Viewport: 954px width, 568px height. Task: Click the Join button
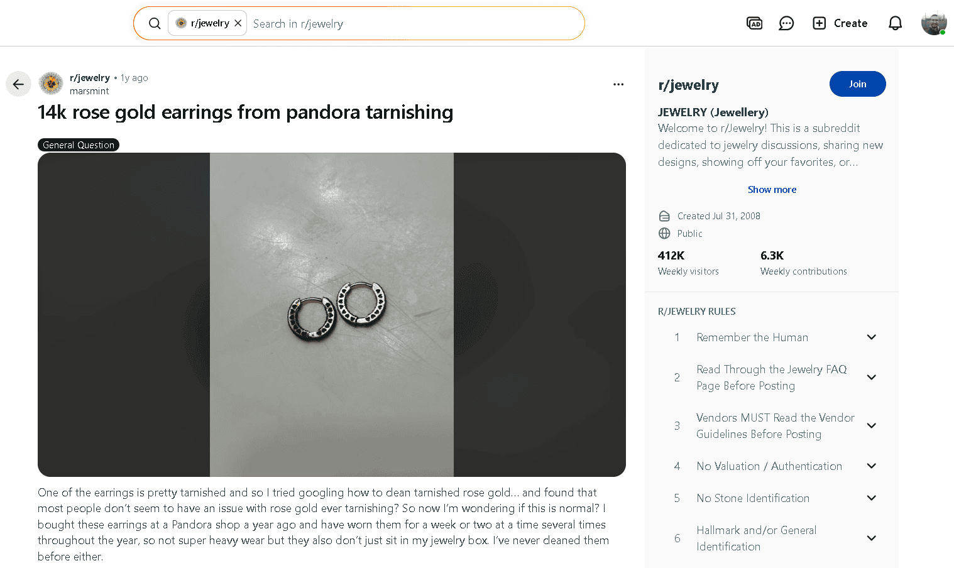[857, 84]
